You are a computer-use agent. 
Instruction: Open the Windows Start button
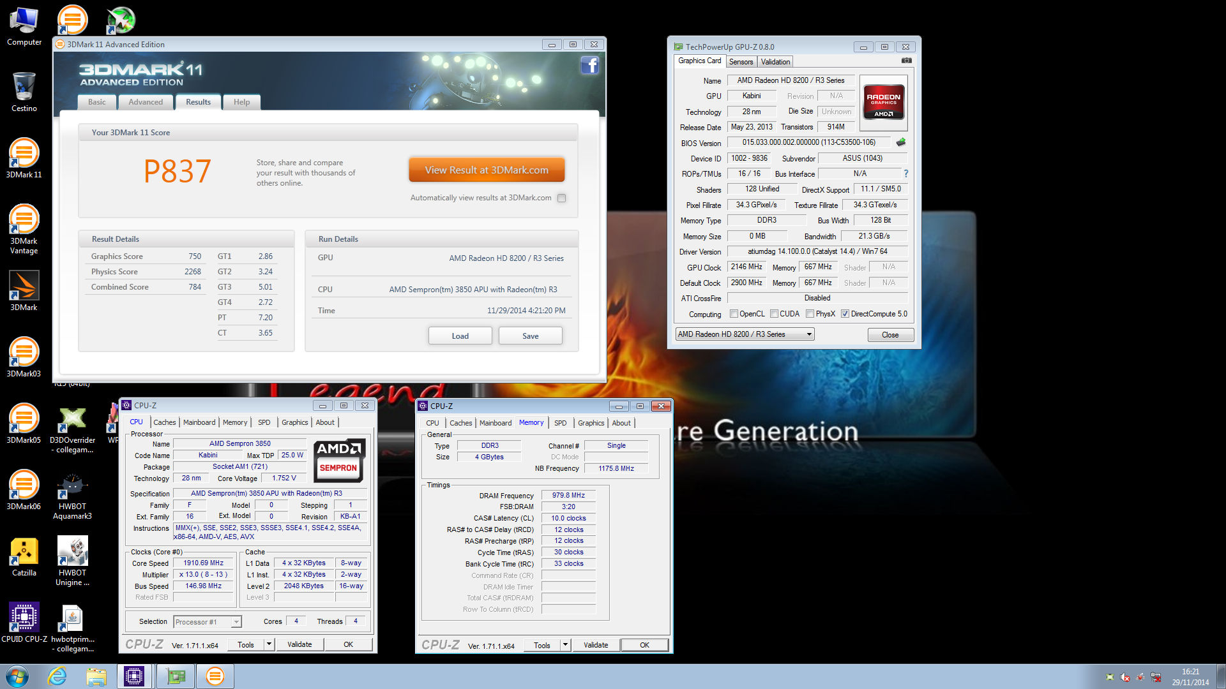[17, 676]
